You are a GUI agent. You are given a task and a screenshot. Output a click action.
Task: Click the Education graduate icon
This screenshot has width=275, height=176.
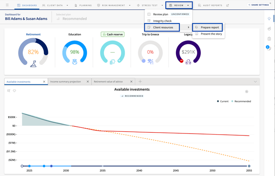click(x=75, y=62)
